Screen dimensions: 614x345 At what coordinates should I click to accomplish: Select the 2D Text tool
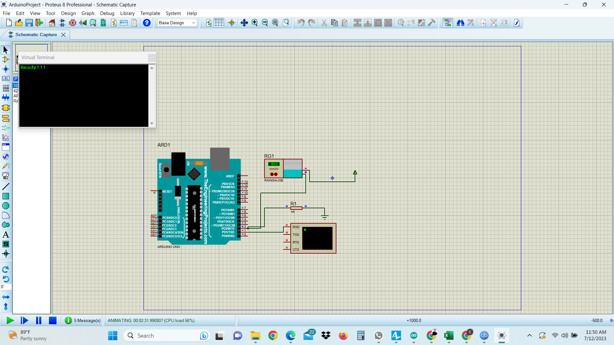[x=6, y=235]
